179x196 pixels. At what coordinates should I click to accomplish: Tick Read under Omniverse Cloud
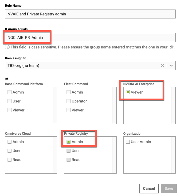pos(10,160)
